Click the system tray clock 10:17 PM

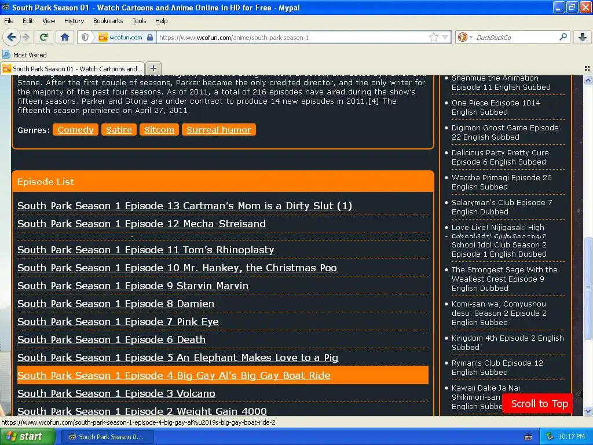[571, 437]
